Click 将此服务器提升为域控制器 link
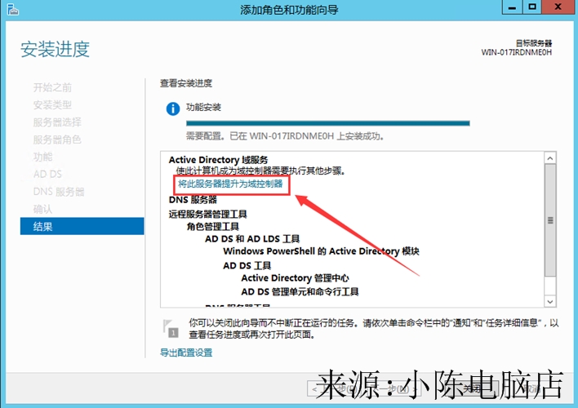 pos(230,184)
